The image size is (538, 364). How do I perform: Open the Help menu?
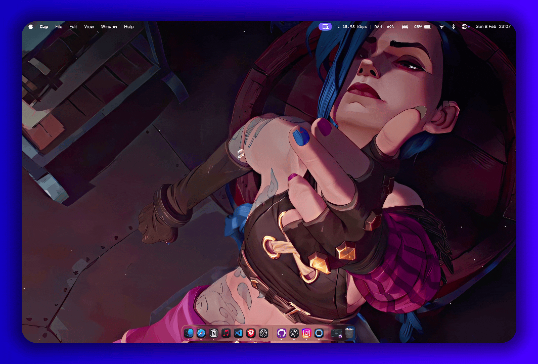coord(128,26)
